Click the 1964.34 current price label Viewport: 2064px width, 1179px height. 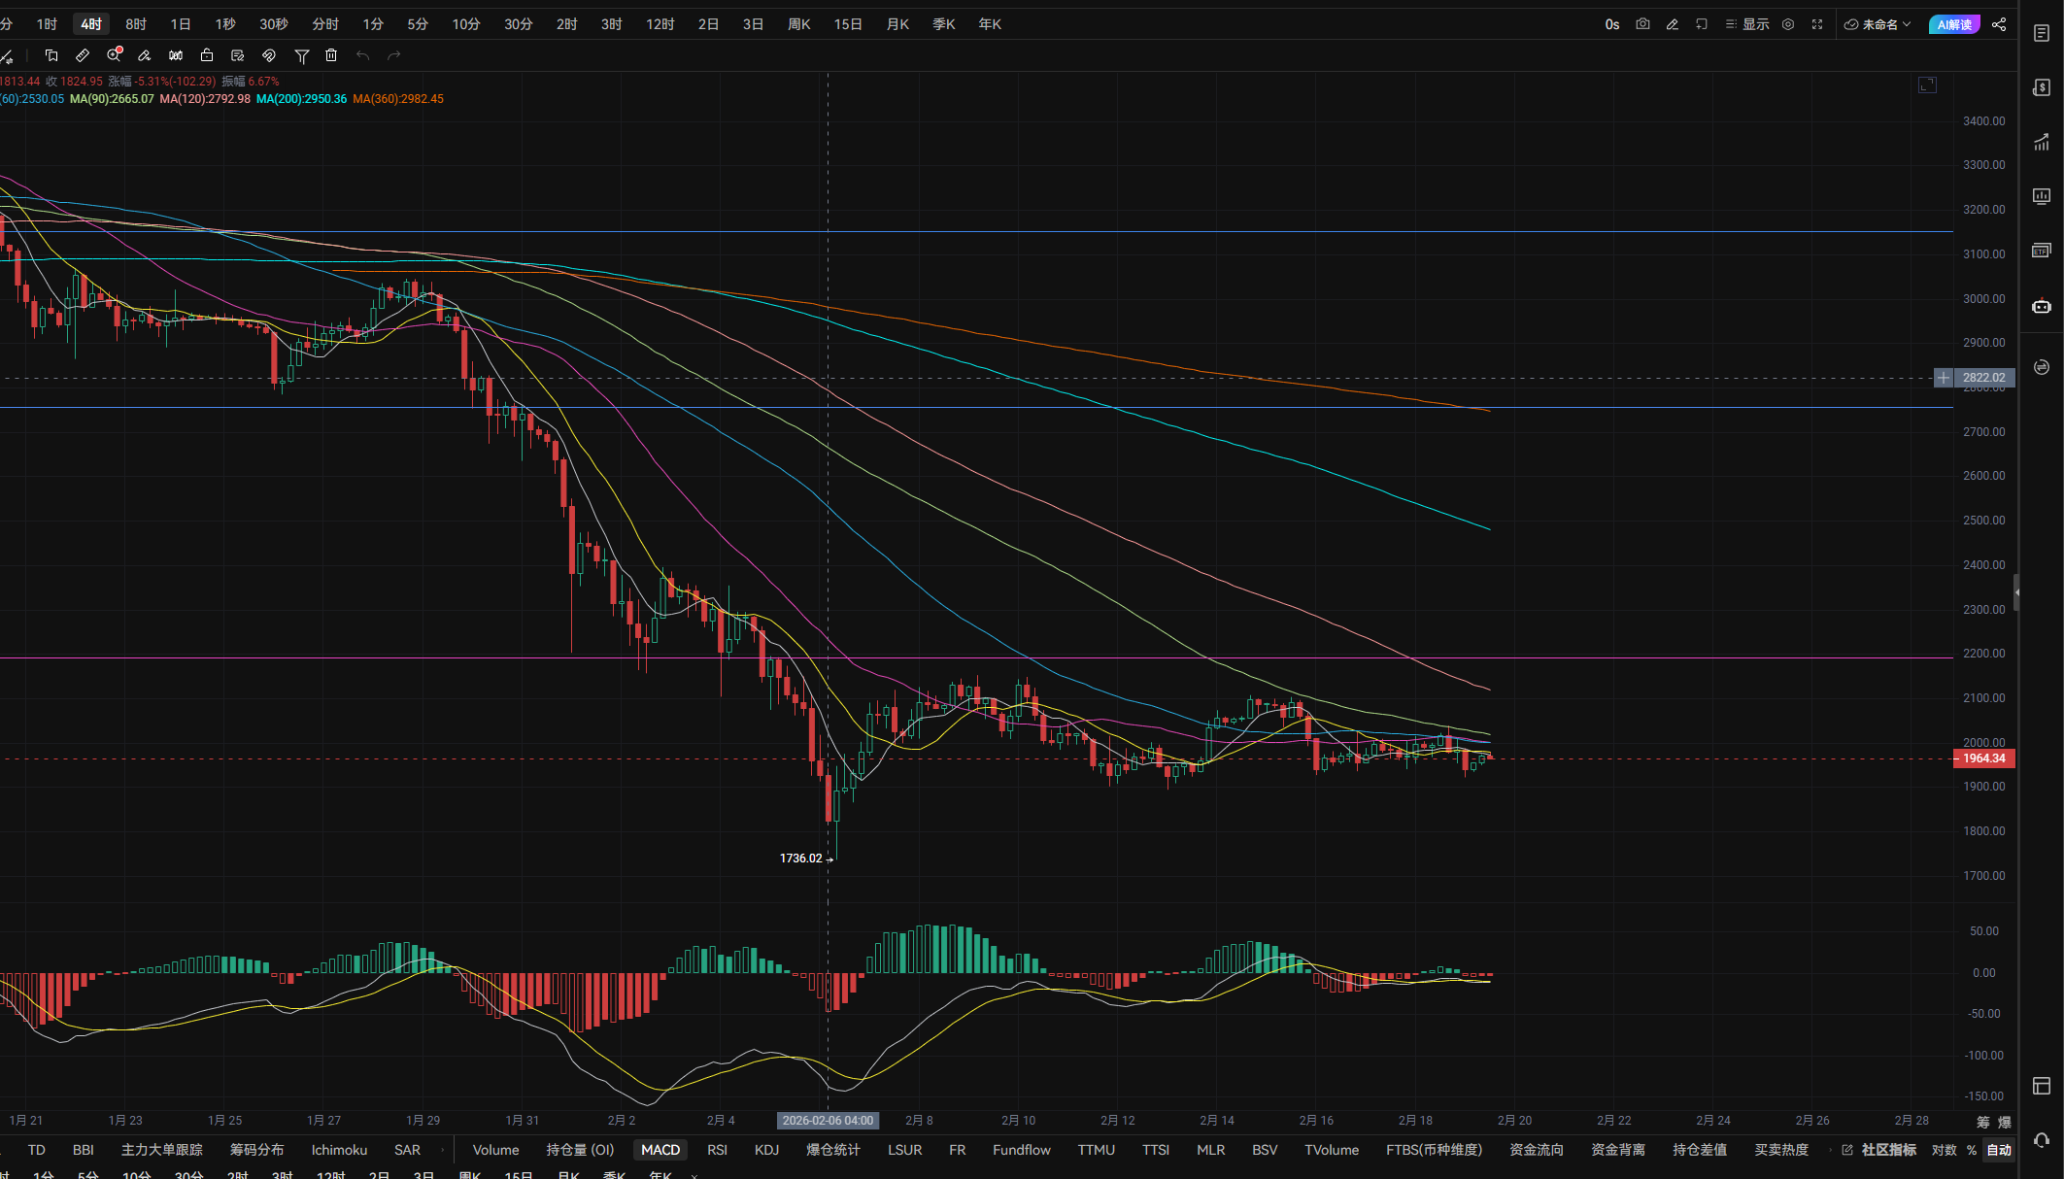pos(1983,758)
